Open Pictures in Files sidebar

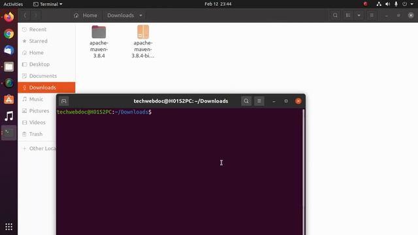click(x=37, y=111)
